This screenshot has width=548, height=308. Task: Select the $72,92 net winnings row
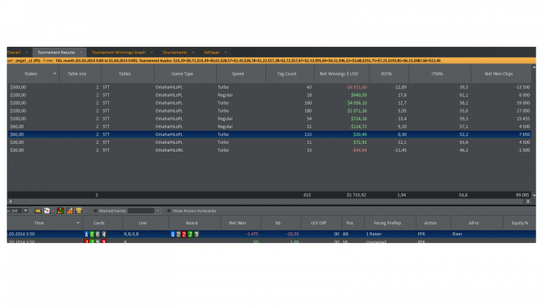(269, 142)
